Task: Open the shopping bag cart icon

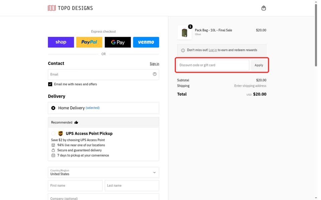Action: point(264,8)
